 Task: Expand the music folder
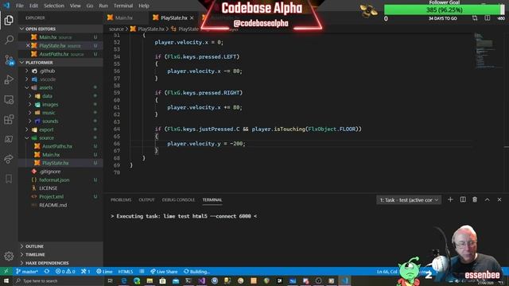[30, 113]
